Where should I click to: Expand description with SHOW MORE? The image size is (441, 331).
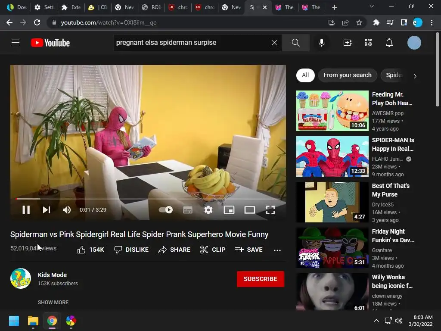click(x=53, y=302)
